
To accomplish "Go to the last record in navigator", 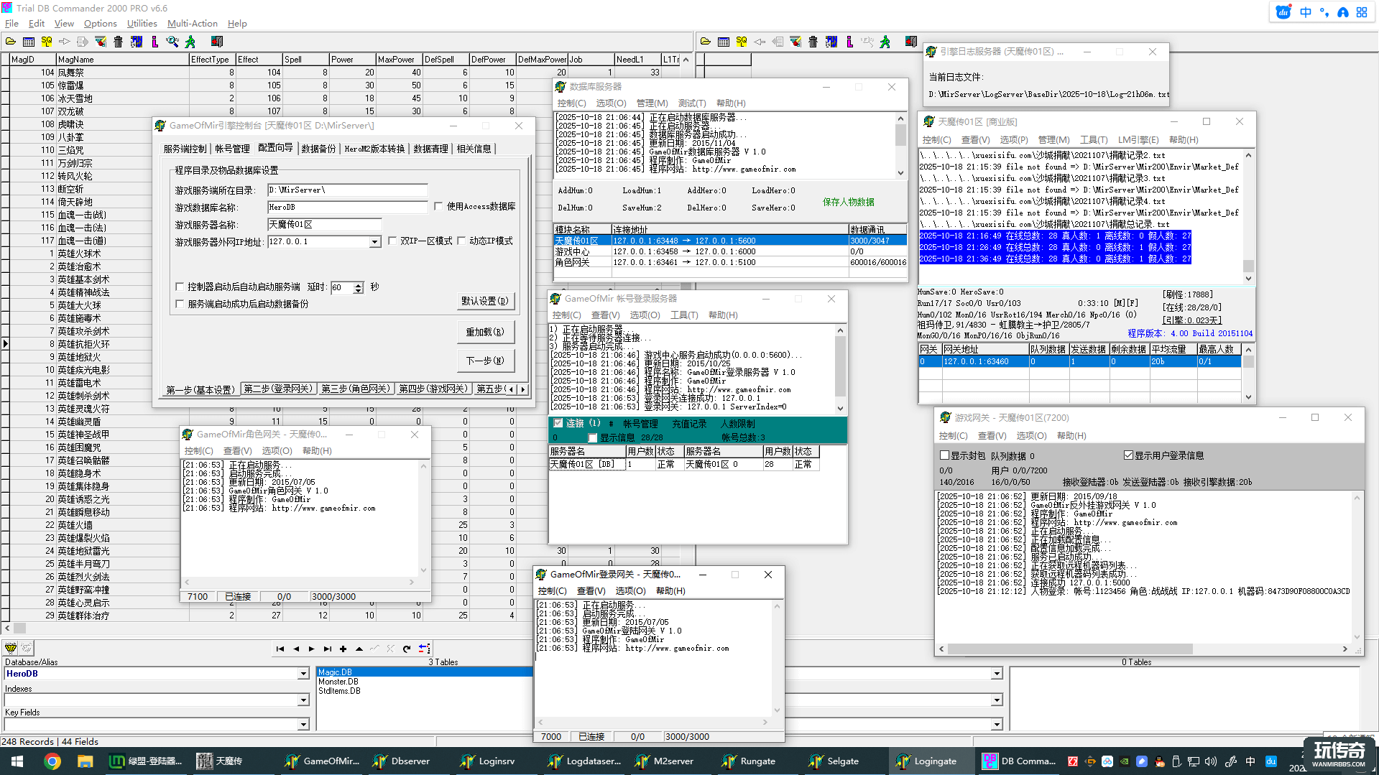I will click(328, 649).
